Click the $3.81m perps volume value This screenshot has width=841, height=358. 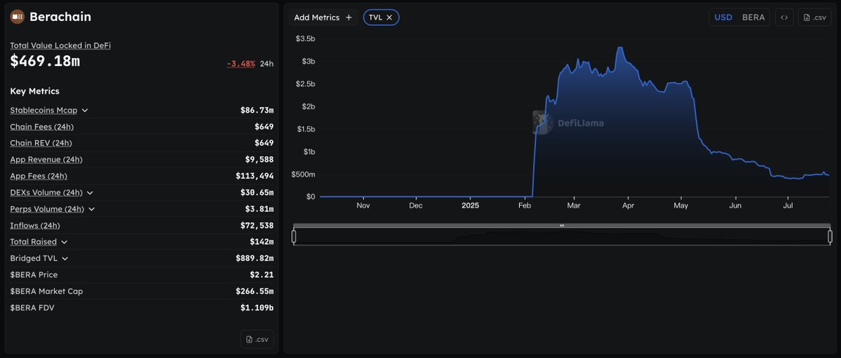(259, 209)
